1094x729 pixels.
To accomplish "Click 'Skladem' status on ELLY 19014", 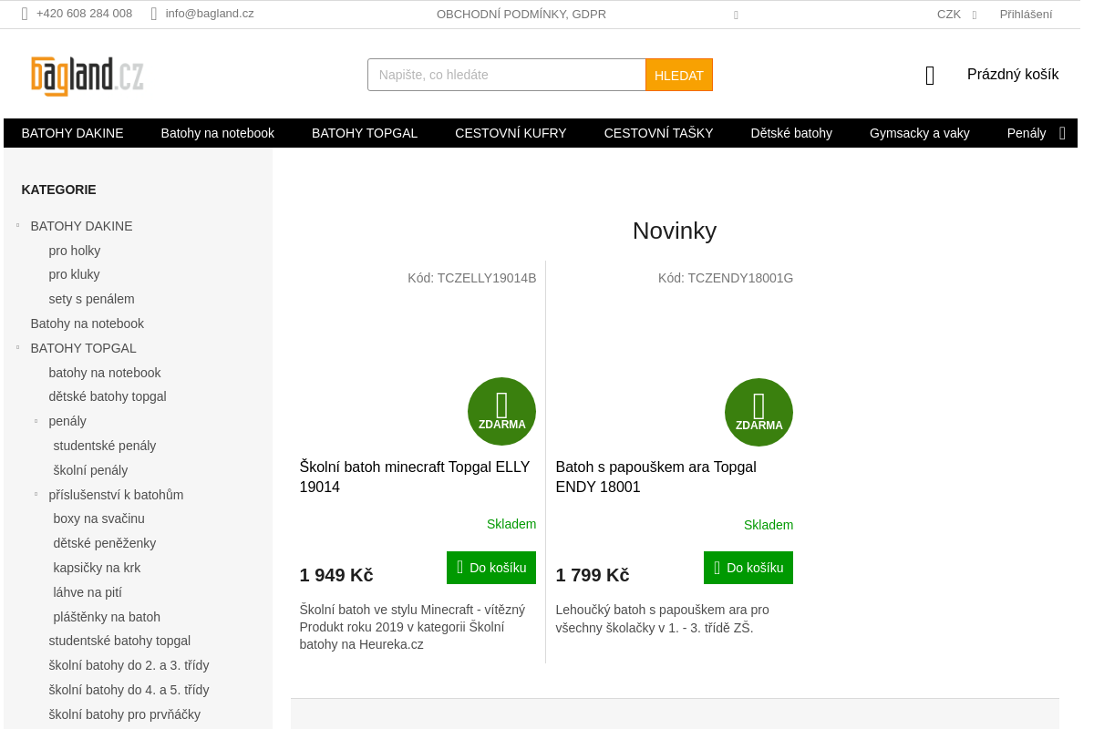I will point(511,524).
